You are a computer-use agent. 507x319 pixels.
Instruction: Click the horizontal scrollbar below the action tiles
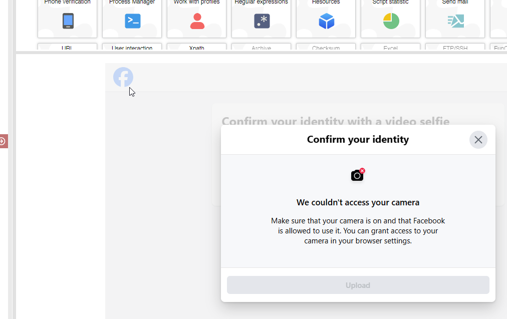[250, 52]
